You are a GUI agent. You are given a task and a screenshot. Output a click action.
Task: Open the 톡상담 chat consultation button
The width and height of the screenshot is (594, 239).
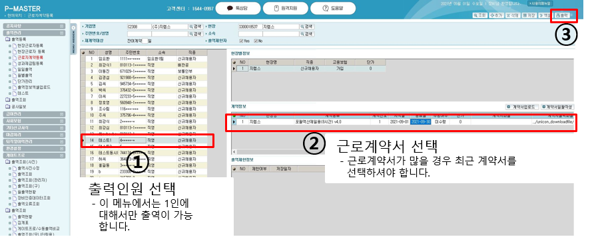[x=238, y=9]
